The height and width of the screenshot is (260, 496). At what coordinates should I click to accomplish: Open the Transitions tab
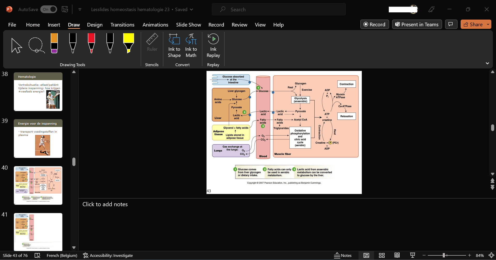(122, 25)
